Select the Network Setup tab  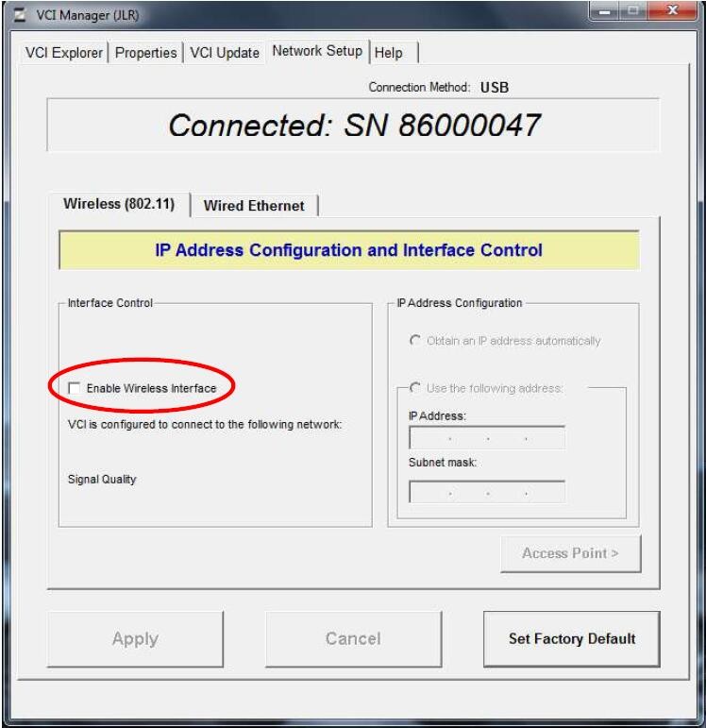[x=317, y=51]
